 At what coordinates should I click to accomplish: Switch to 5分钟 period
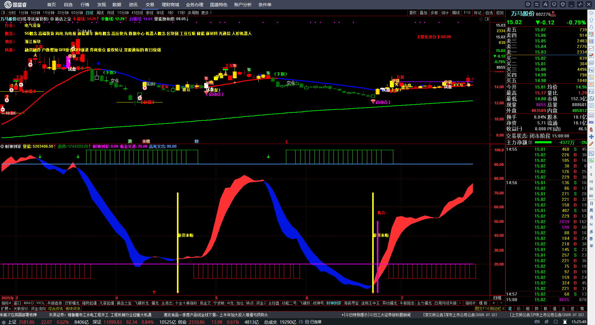click(x=35, y=13)
